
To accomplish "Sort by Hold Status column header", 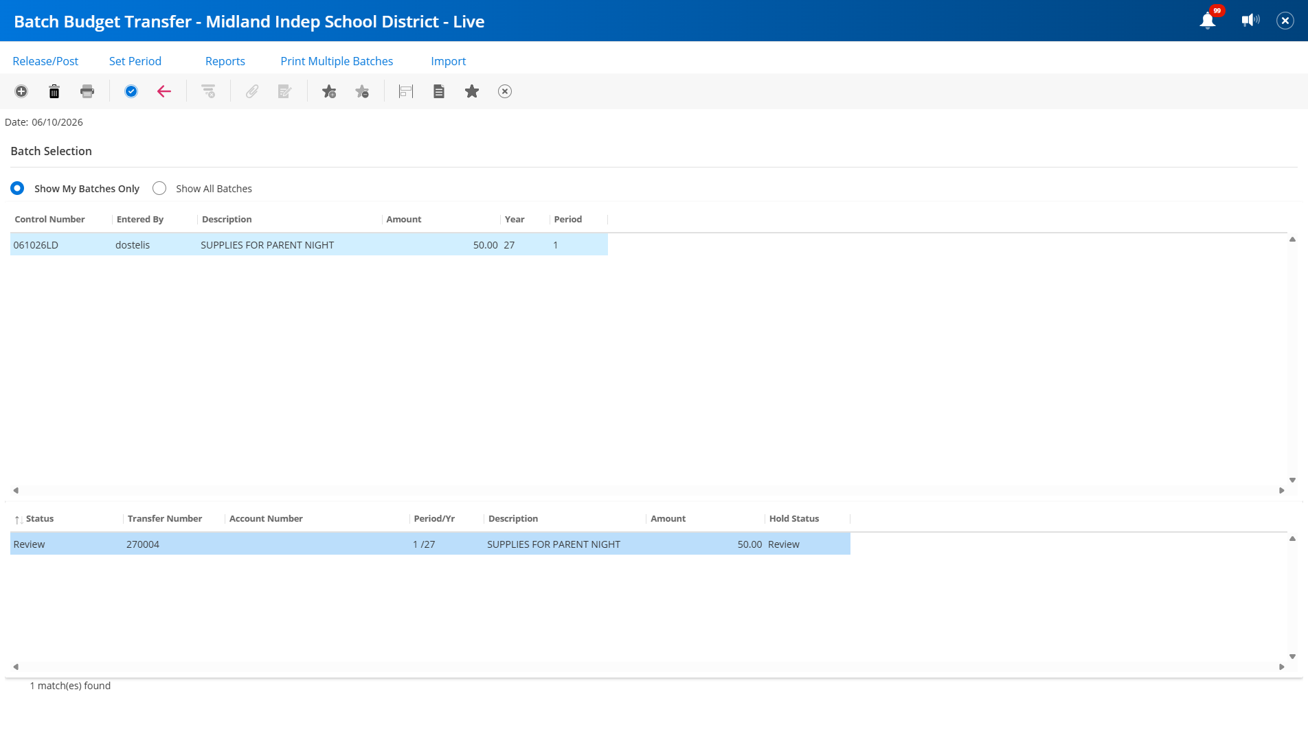I will click(794, 518).
